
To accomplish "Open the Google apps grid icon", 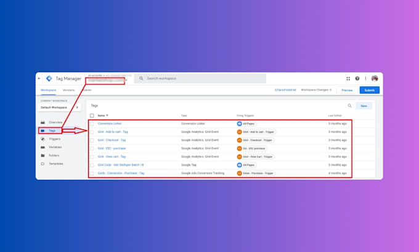I will [348, 79].
